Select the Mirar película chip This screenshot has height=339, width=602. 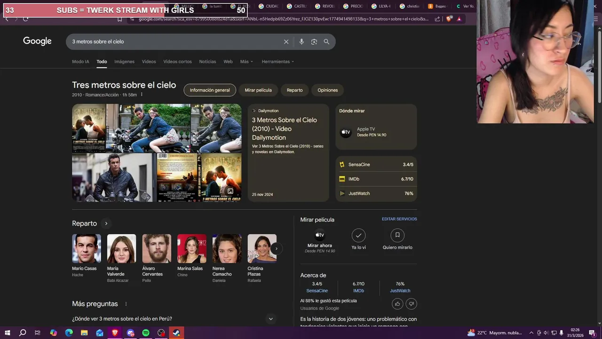[258, 90]
